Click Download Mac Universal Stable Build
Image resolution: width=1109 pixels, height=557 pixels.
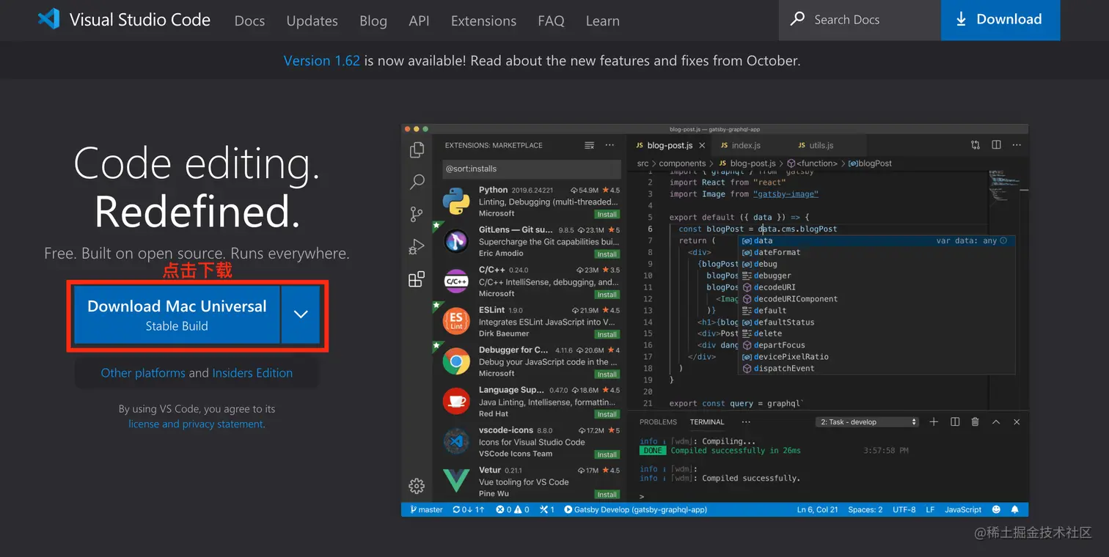[177, 314]
